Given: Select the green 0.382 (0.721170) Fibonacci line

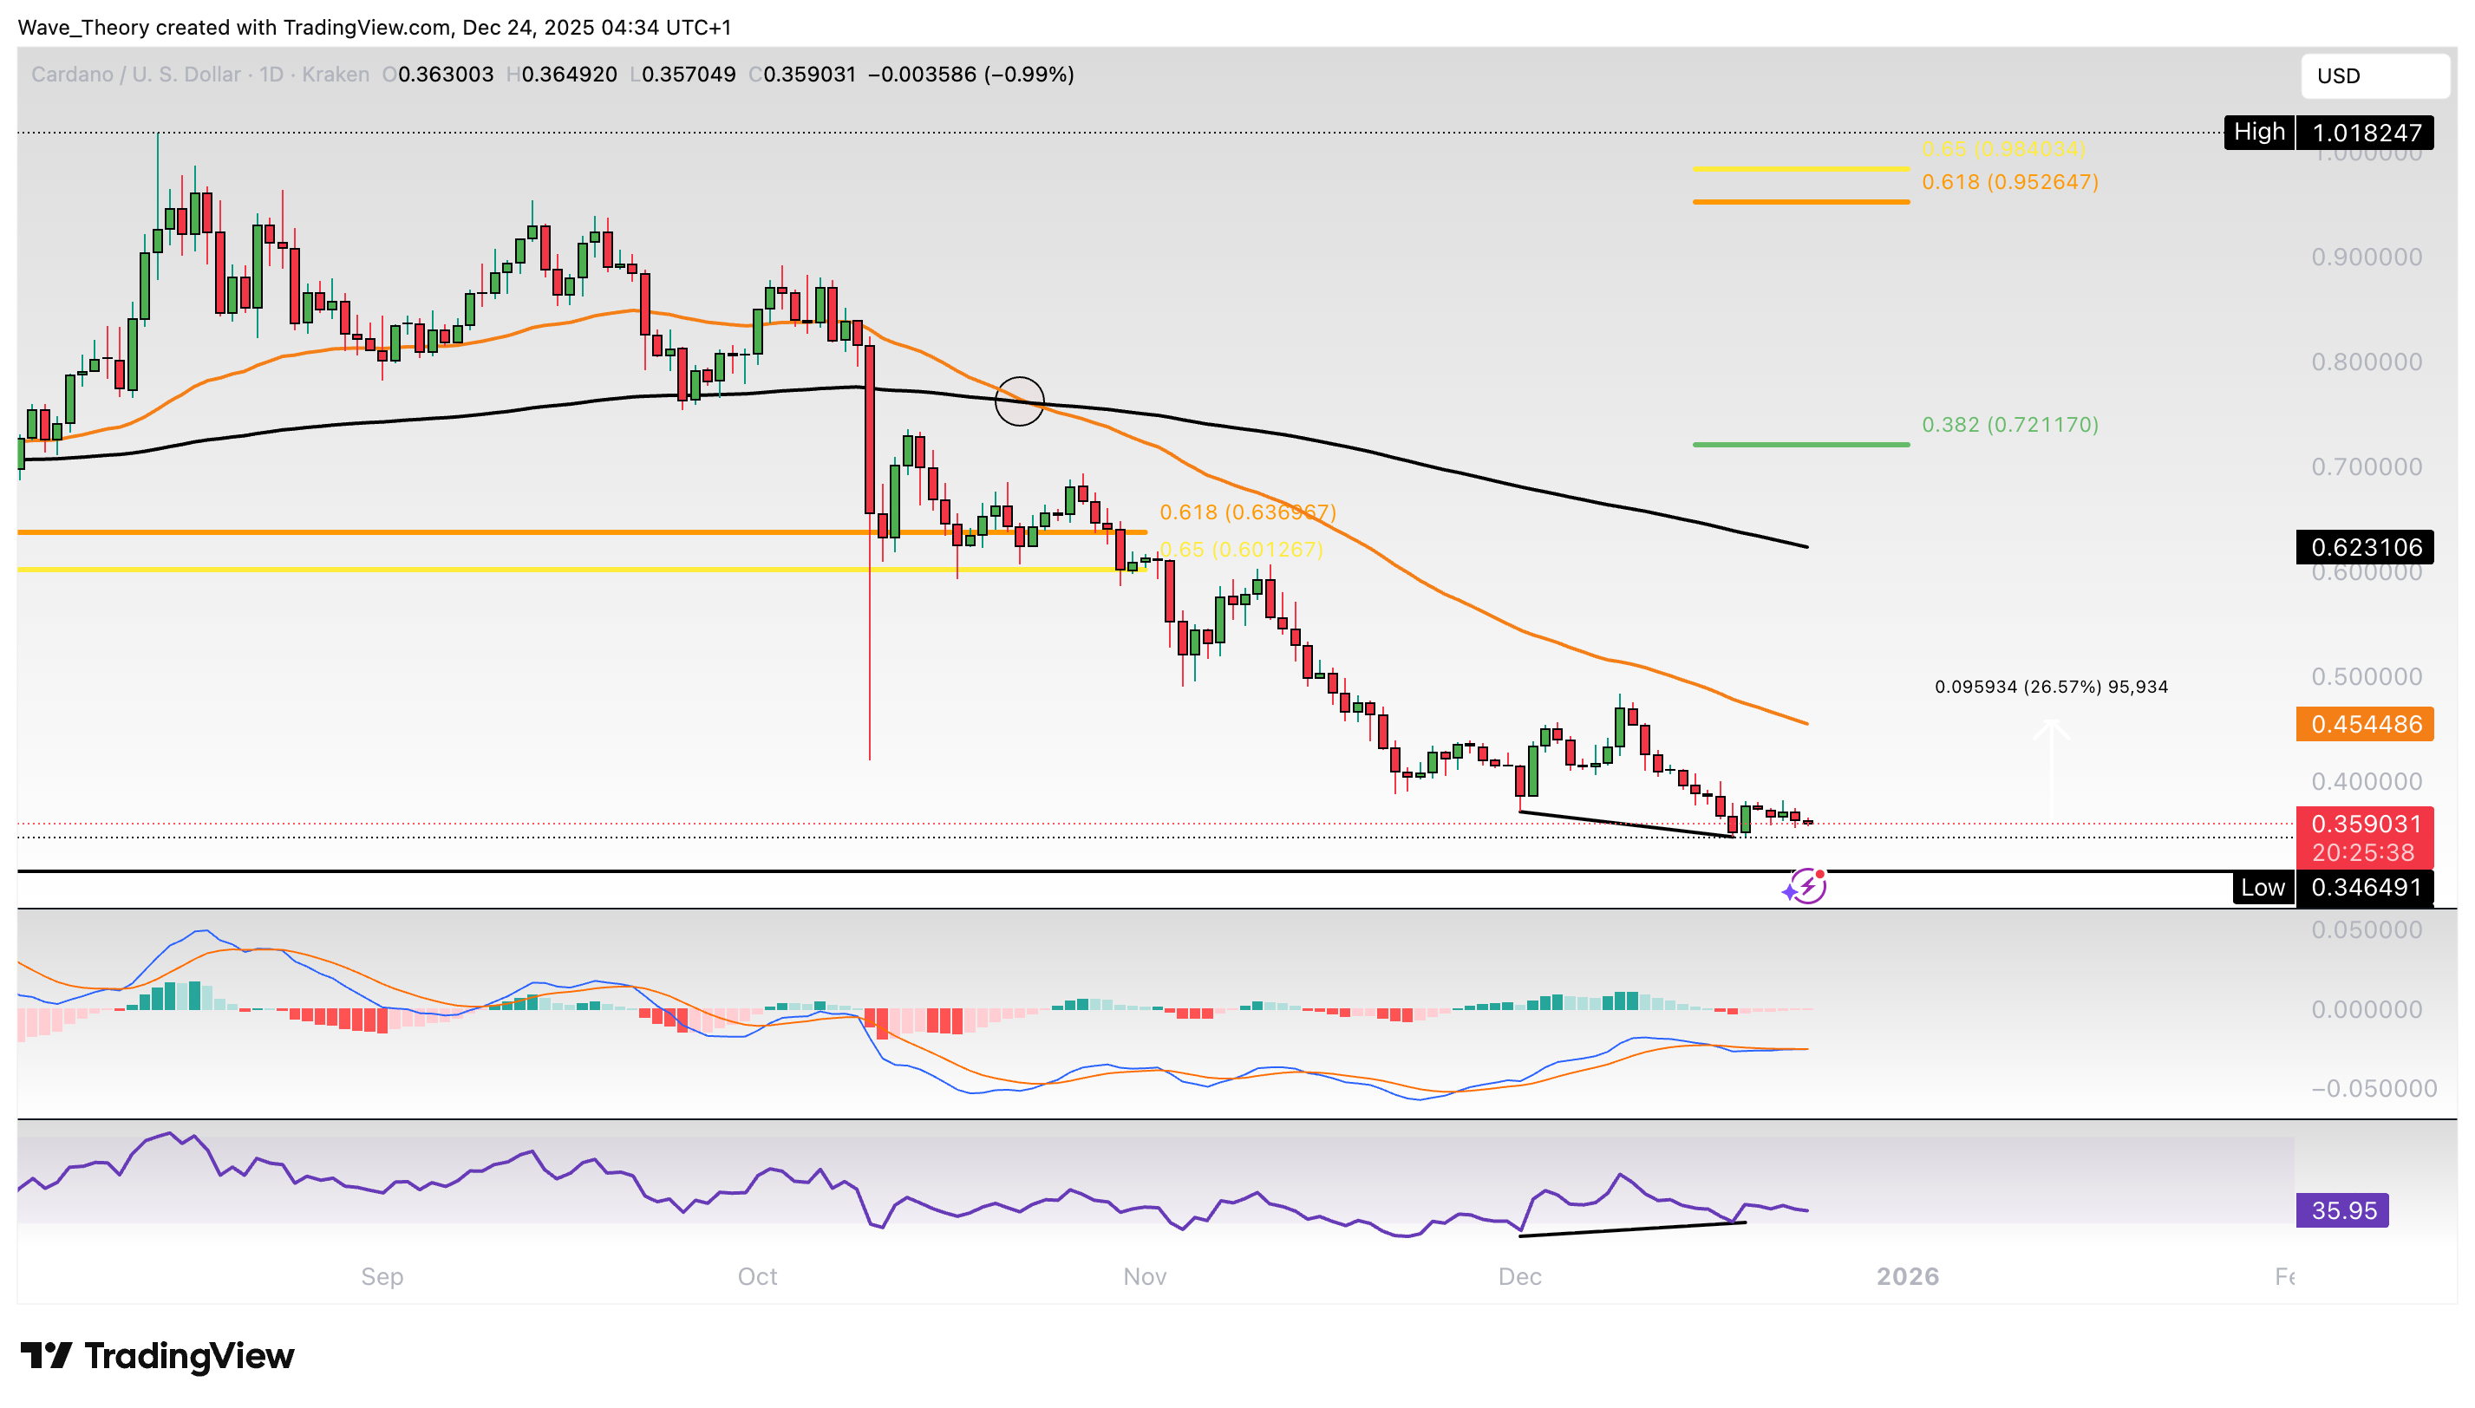Looking at the screenshot, I should (x=1800, y=444).
